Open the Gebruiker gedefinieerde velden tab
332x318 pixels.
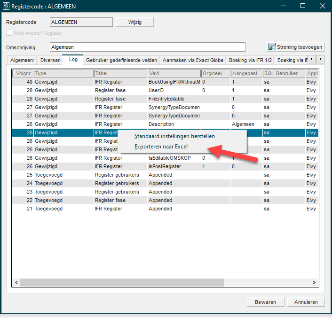pyautogui.click(x=121, y=60)
